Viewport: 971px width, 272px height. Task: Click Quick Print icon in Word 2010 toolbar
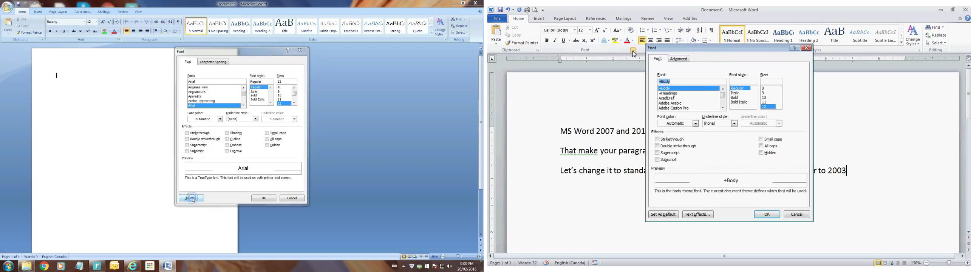(x=527, y=10)
